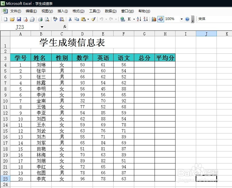Click the Format Painter brush icon
Image resolution: width=232 pixels, height=188 pixels.
click(x=93, y=19)
